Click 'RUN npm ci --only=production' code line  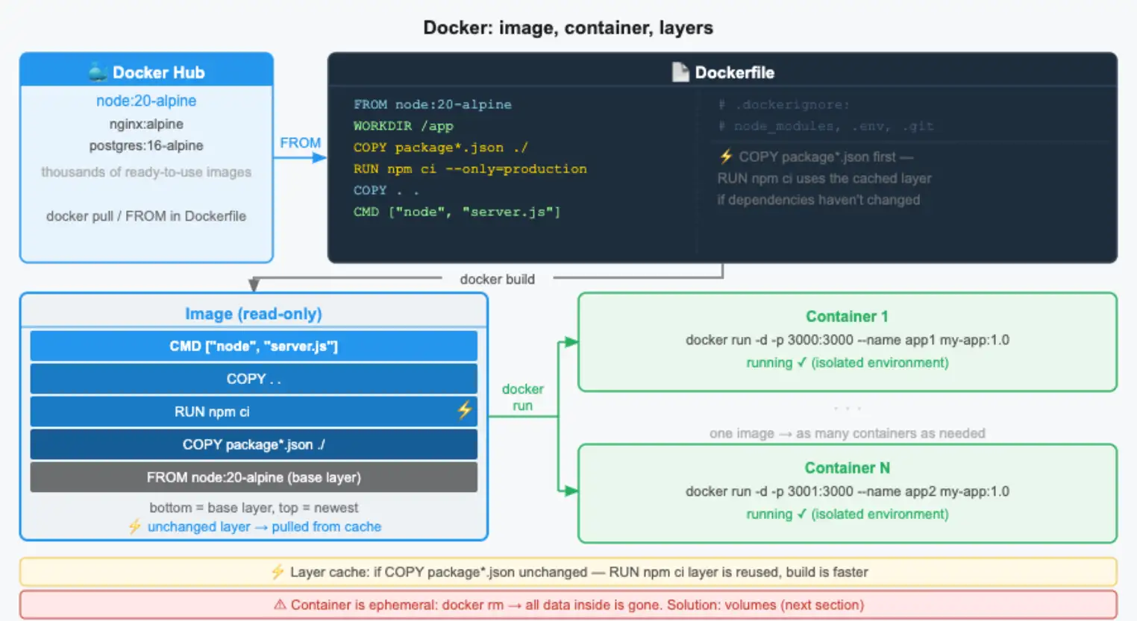(x=470, y=169)
